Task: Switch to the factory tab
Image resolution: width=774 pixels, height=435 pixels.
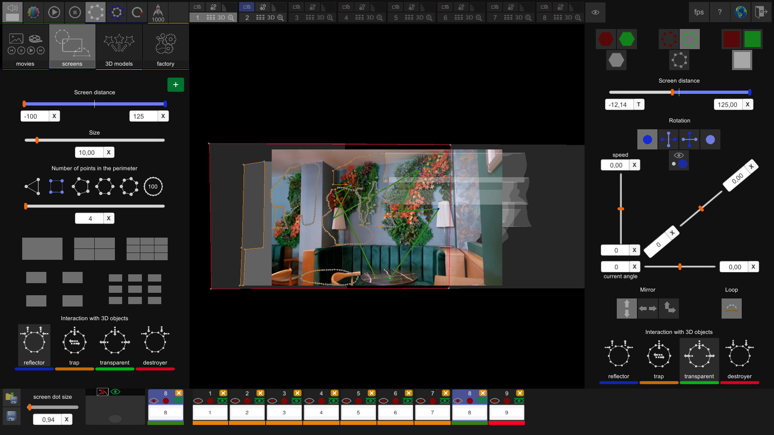Action: point(165,47)
